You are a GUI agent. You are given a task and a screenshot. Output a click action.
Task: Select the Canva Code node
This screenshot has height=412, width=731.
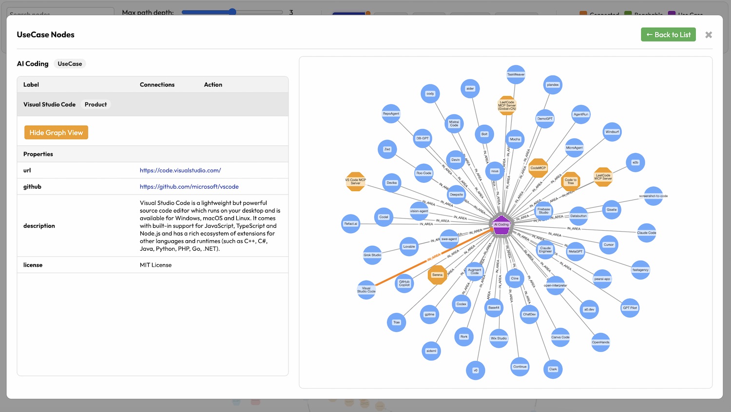[x=560, y=337]
